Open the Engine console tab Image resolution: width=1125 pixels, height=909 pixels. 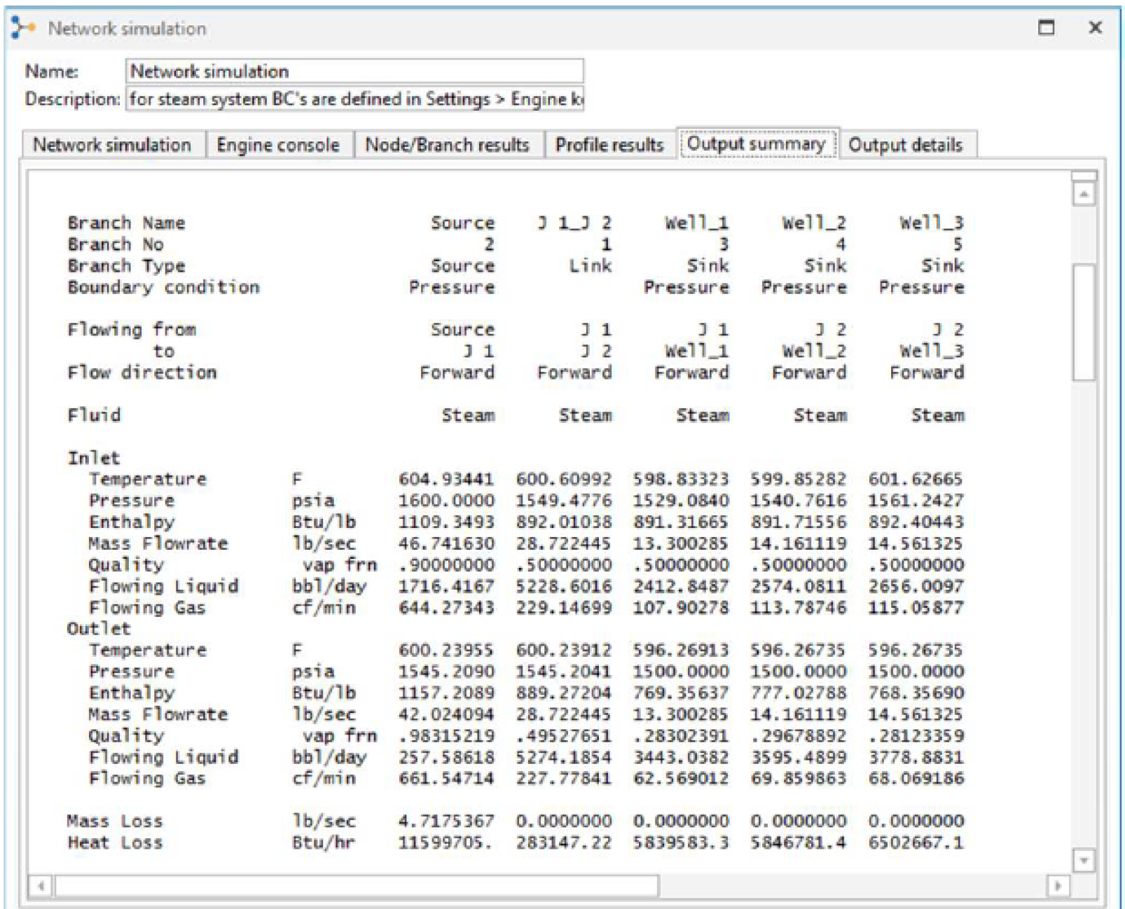click(278, 145)
